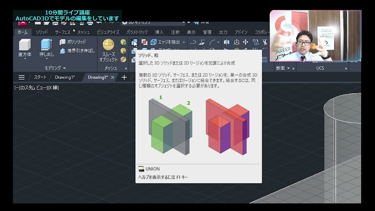Image resolution: width=375 pixels, height=211 pixels.
Task: Switch to the ソリッド ribbon tab
Action: 42,32
